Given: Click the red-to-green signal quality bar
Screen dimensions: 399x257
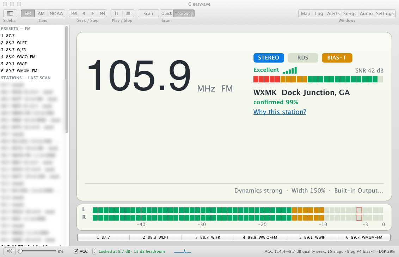Looking at the screenshot, I should 318,79.
